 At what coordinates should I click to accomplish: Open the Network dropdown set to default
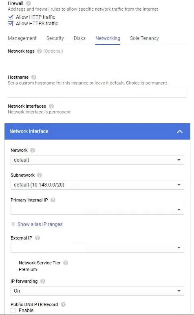pyautogui.click(x=97, y=160)
